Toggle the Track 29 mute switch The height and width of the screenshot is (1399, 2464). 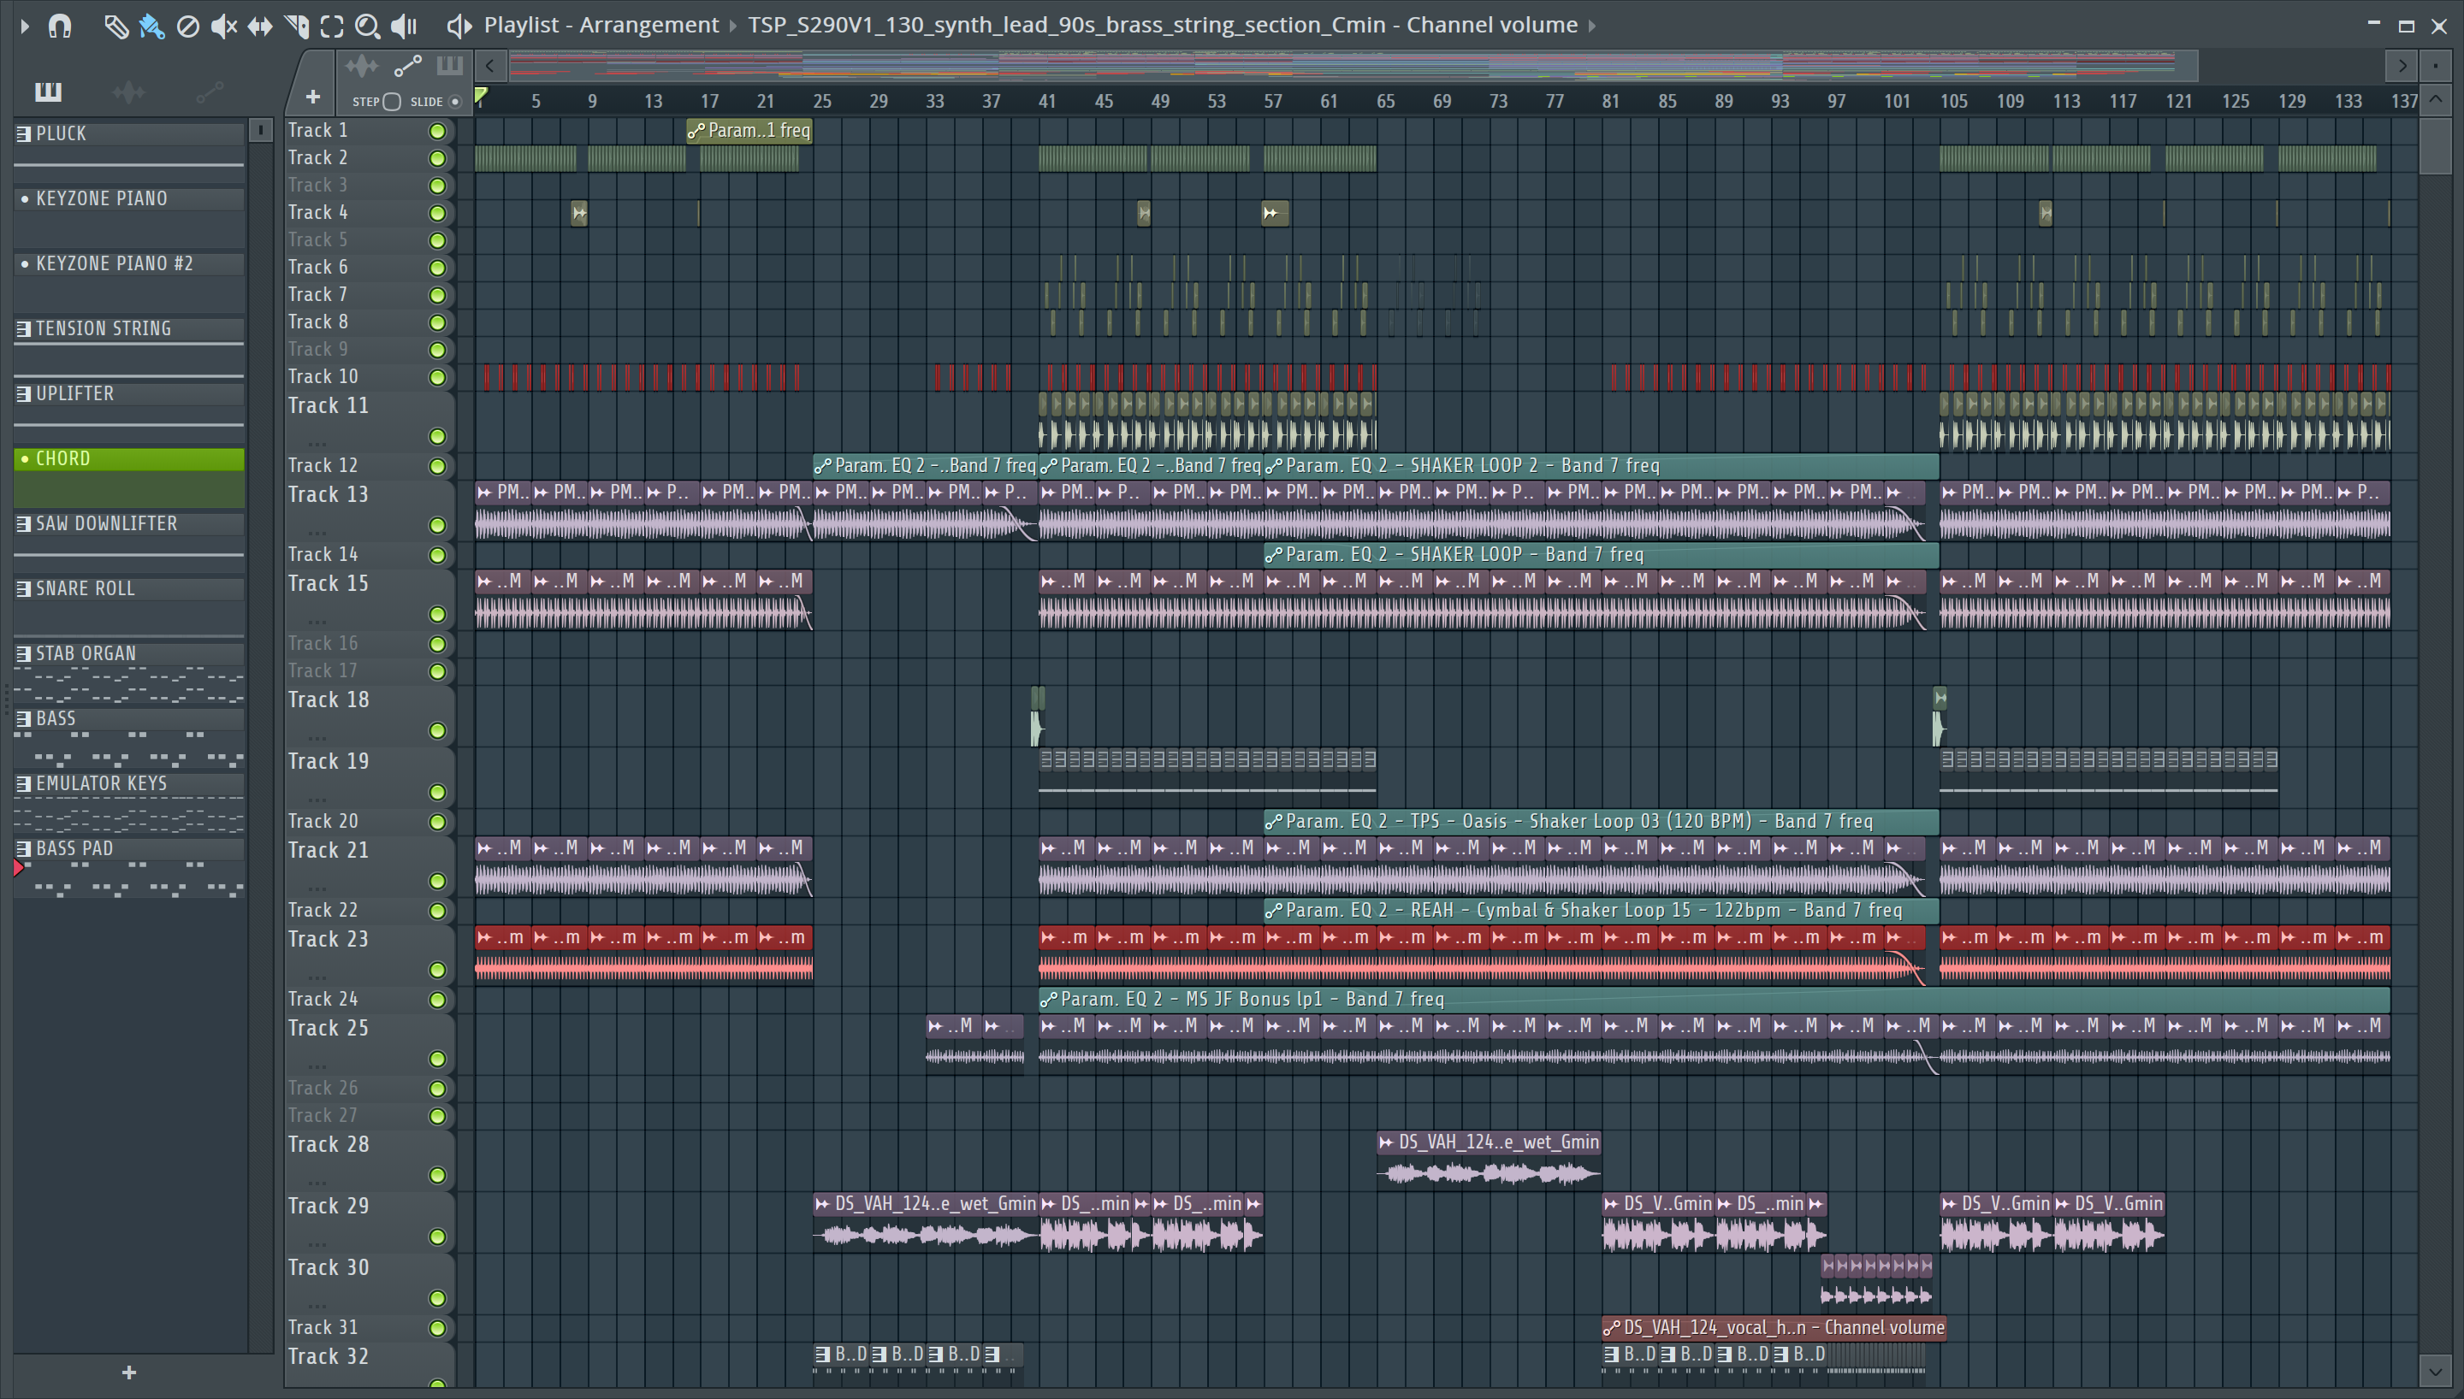coord(437,1237)
